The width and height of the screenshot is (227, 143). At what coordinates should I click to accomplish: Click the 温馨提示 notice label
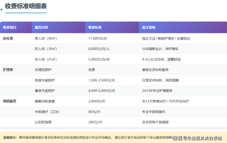point(10,137)
